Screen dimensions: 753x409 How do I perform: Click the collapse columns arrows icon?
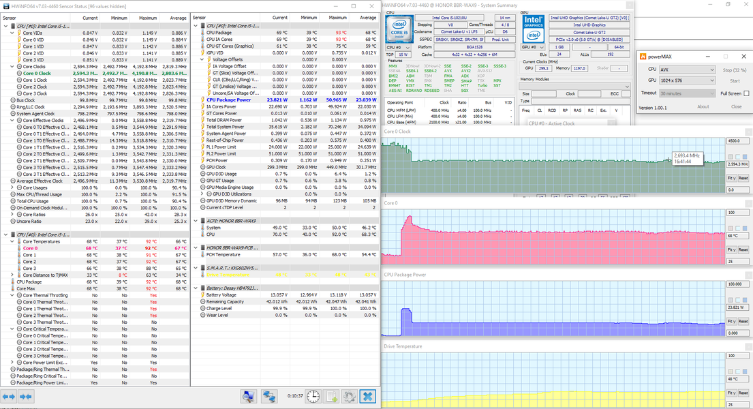(x=26, y=396)
